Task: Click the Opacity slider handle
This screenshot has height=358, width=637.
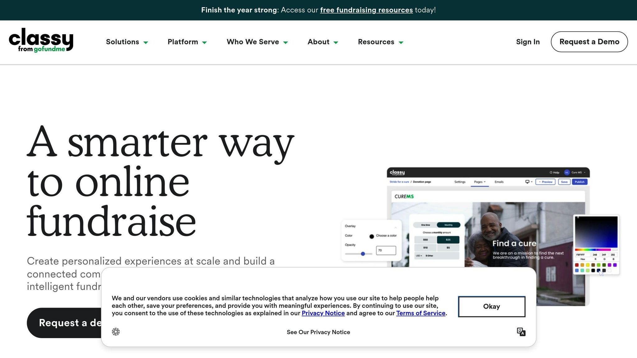Action: coord(363,254)
